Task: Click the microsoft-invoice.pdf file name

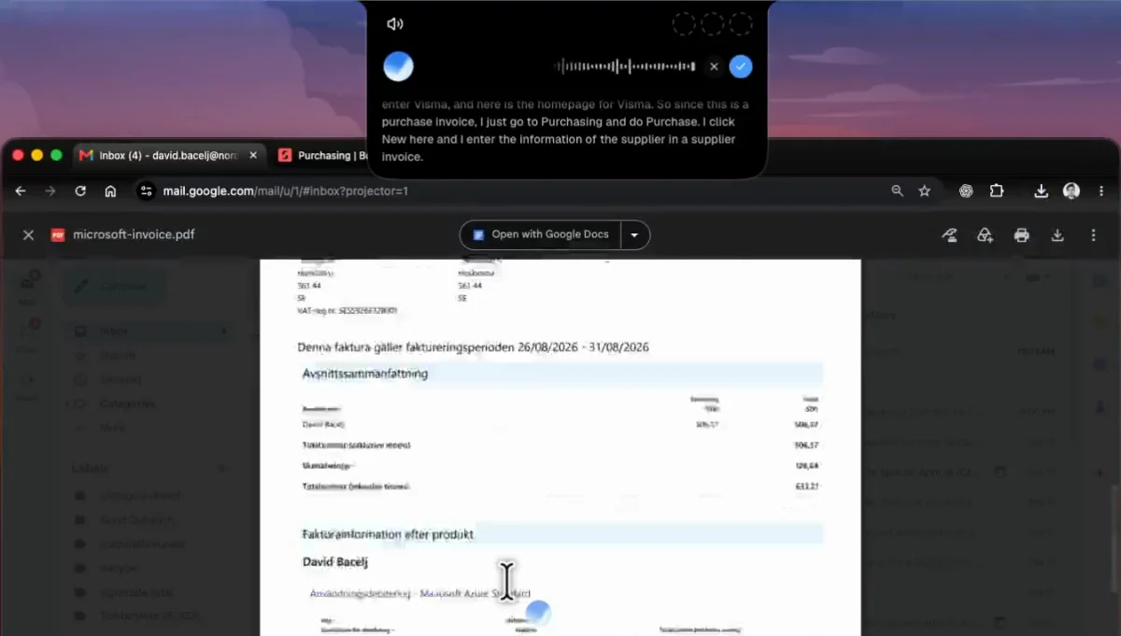Action: point(134,234)
